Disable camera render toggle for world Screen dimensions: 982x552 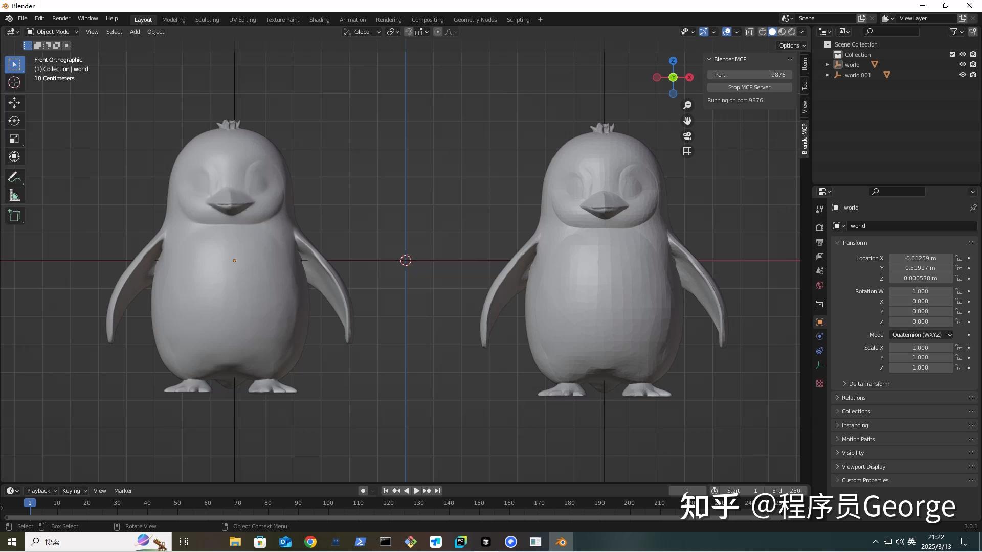pyautogui.click(x=973, y=64)
